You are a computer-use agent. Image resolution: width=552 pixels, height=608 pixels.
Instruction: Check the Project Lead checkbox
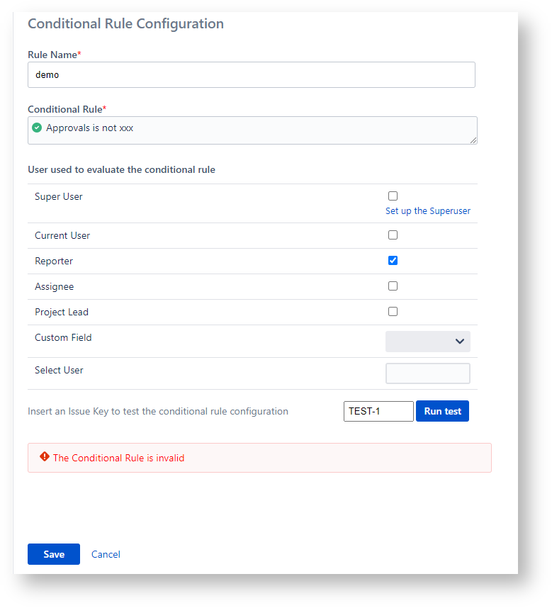(393, 312)
